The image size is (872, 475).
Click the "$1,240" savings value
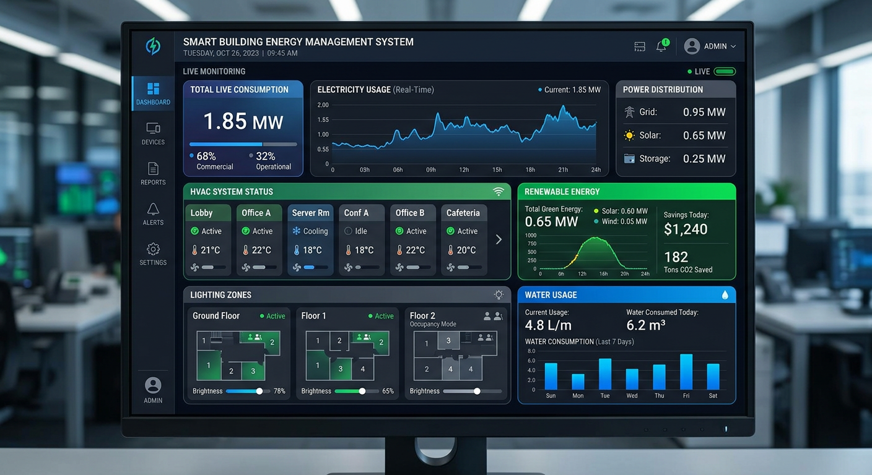coord(686,229)
